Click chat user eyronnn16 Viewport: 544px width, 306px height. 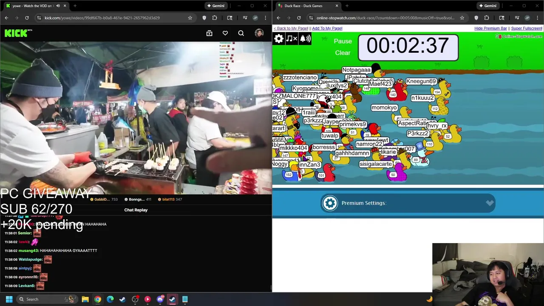[x=29, y=277]
